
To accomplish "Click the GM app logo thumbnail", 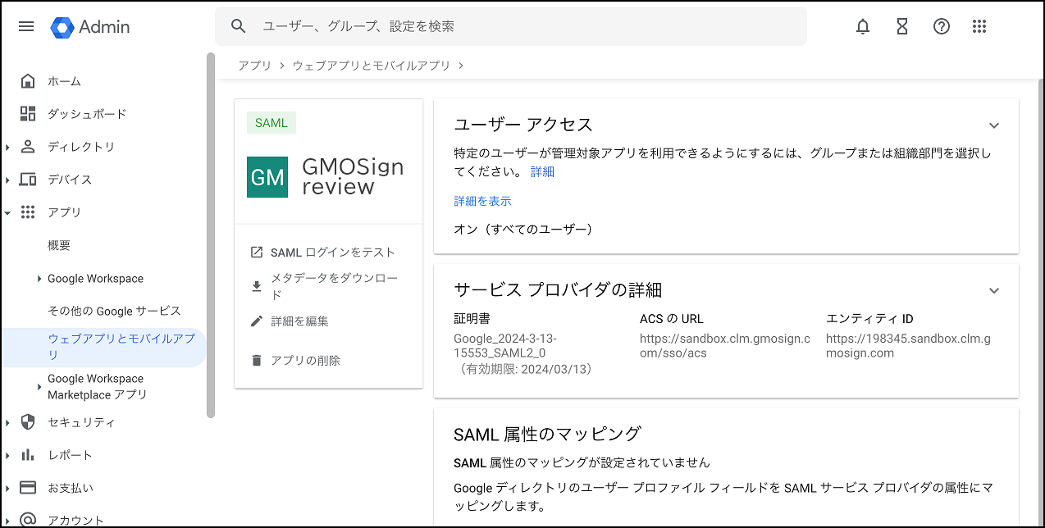I will point(267,177).
